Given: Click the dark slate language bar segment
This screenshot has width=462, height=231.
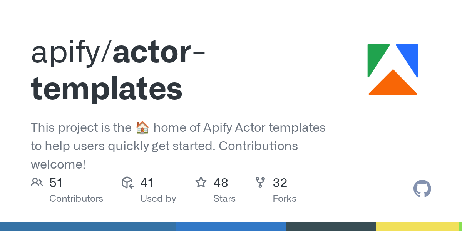Looking at the screenshot, I should point(331,226).
